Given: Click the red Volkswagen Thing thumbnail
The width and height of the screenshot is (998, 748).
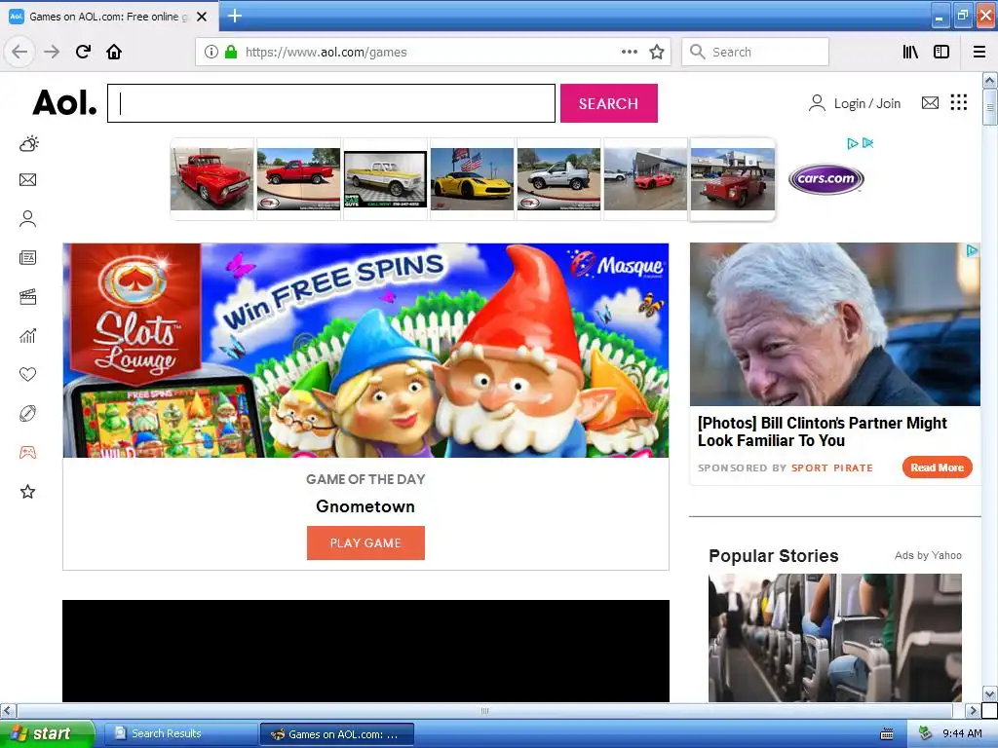Looking at the screenshot, I should 733,179.
